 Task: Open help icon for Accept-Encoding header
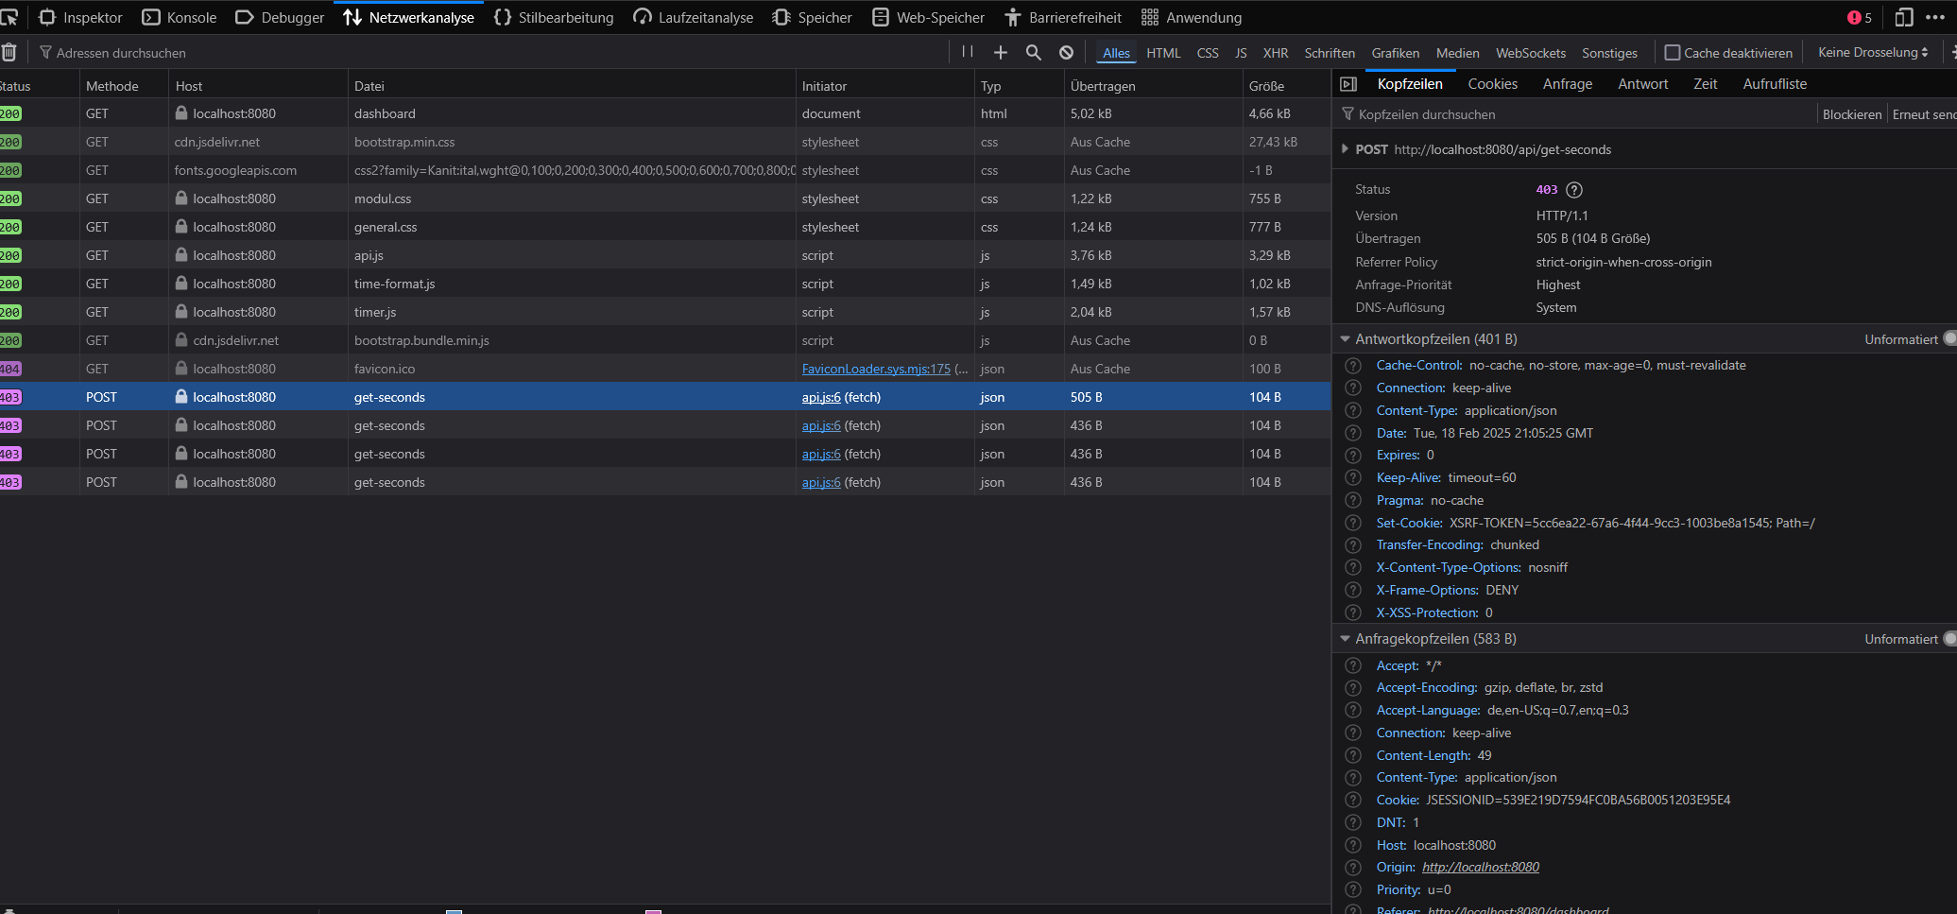[1353, 688]
